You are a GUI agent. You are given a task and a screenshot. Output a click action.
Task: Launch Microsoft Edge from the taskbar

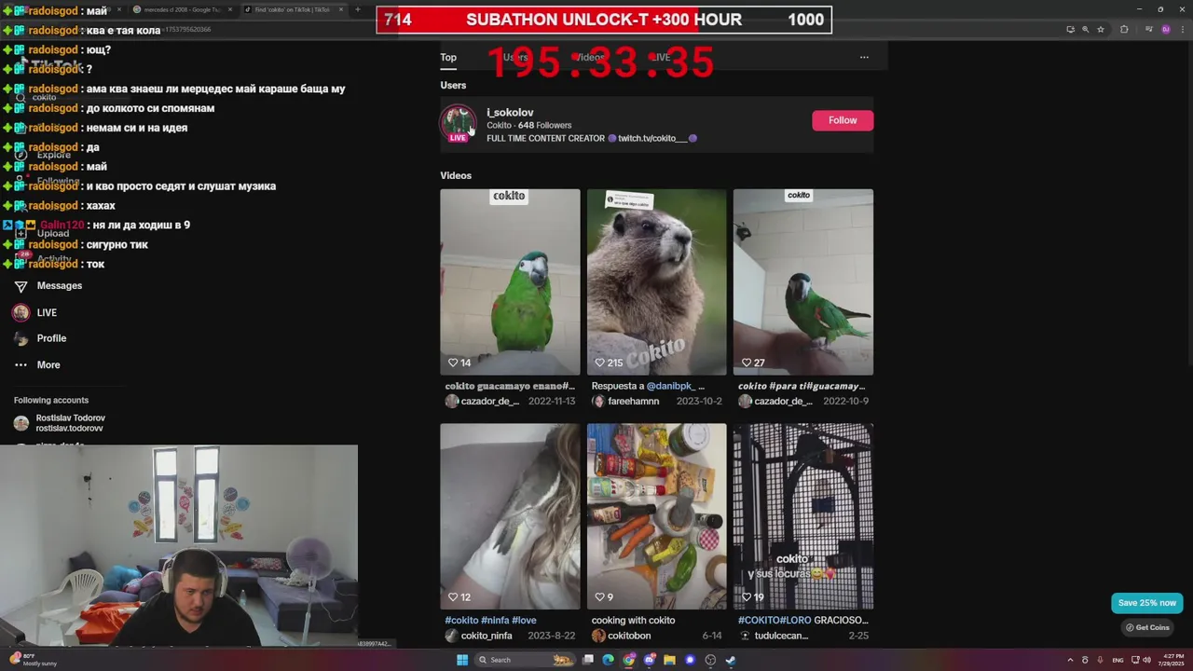(609, 660)
